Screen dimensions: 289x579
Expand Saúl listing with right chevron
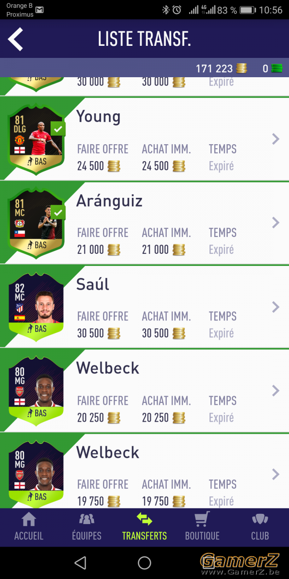coord(276,307)
